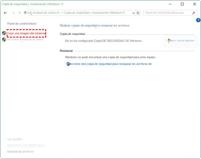The width and height of the screenshot is (201, 159).
Task: Click 'No se ha configurado Copia' text
Action: tap(104, 41)
